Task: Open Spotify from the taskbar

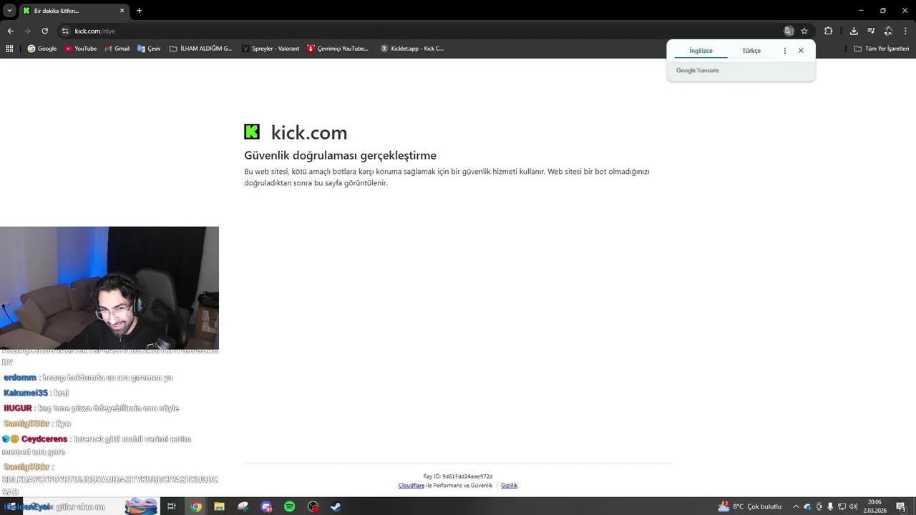Action: pyautogui.click(x=290, y=506)
